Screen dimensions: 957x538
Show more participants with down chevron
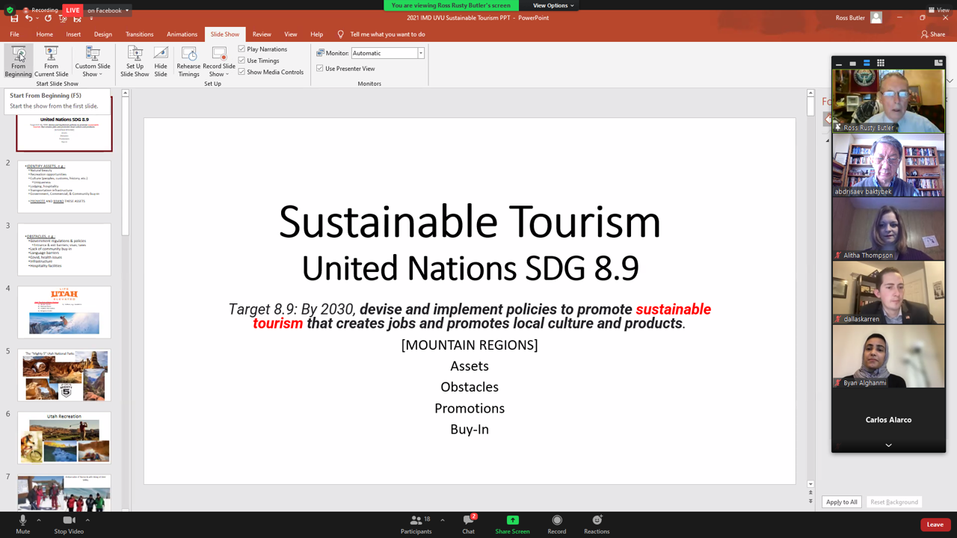(888, 445)
